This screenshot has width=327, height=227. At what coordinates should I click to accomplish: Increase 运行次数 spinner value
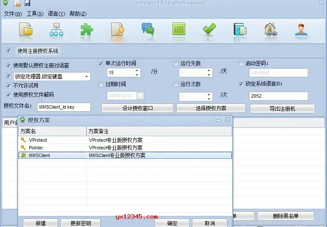209,94
